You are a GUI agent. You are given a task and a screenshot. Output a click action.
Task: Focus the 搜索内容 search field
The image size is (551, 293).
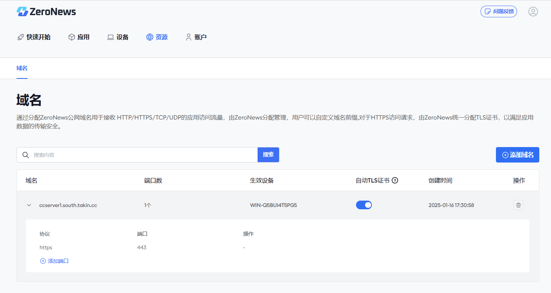coord(137,155)
